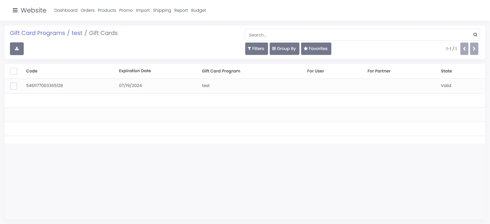Open the Orders menu
This screenshot has width=490, height=224.
[x=88, y=10]
